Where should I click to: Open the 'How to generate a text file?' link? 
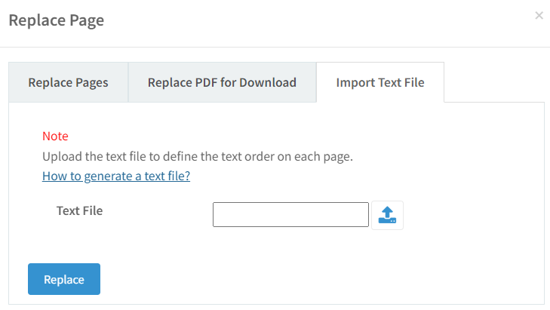click(x=116, y=176)
